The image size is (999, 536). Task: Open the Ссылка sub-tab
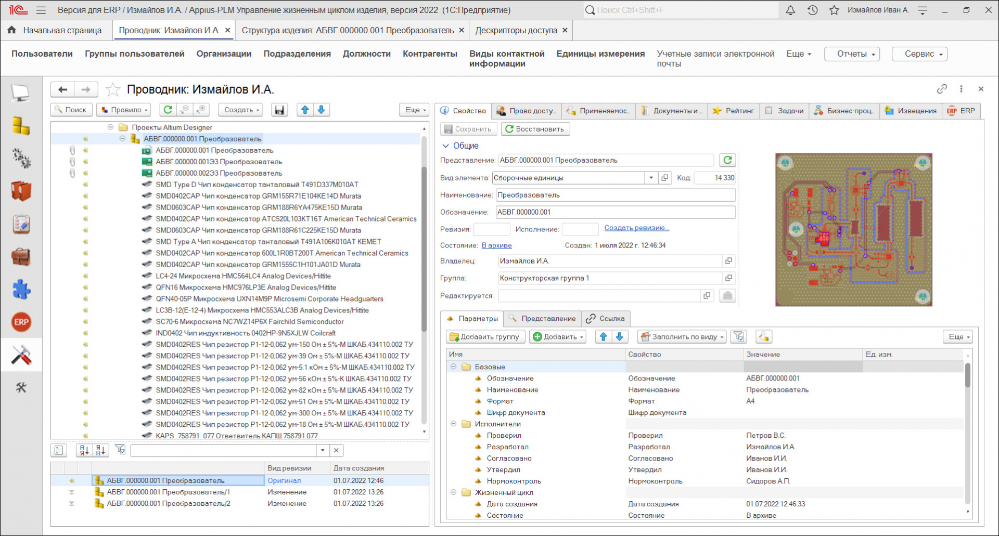point(605,319)
